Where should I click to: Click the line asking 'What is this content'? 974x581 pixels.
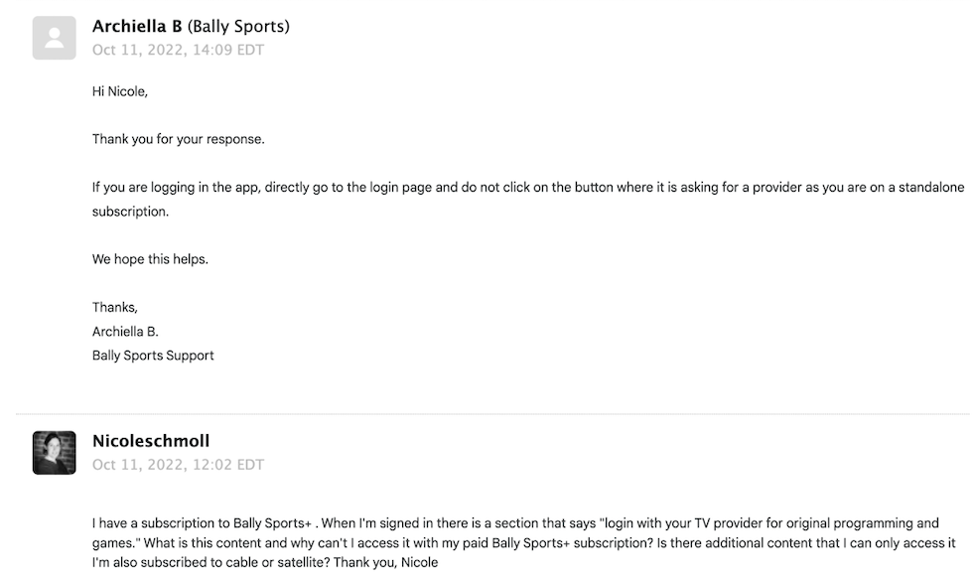click(x=523, y=543)
